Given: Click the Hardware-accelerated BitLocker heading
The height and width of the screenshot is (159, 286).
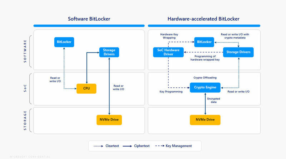Looking at the screenshot, I should (203, 19).
